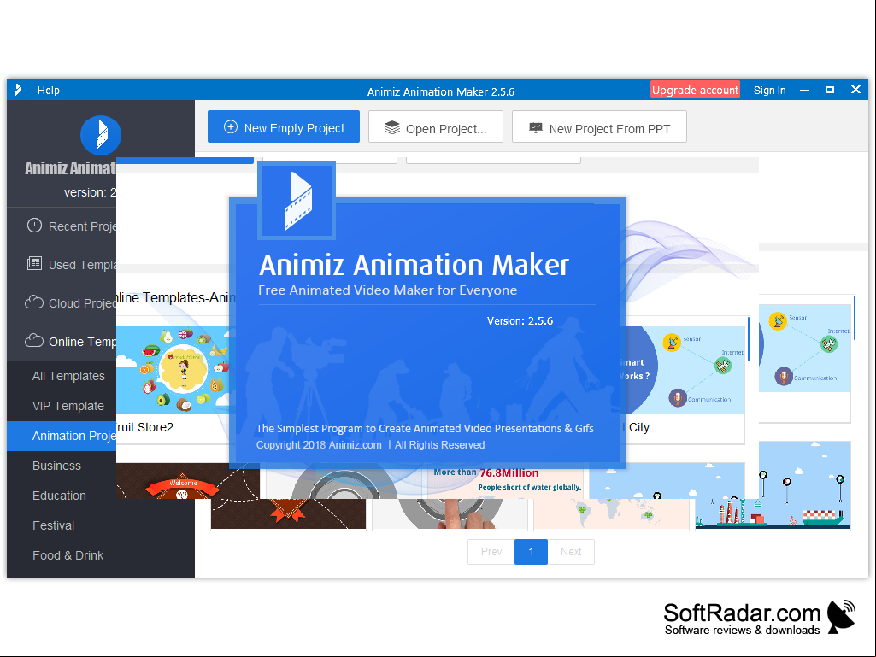Select Animation Project category
The height and width of the screenshot is (657, 876).
click(62, 436)
